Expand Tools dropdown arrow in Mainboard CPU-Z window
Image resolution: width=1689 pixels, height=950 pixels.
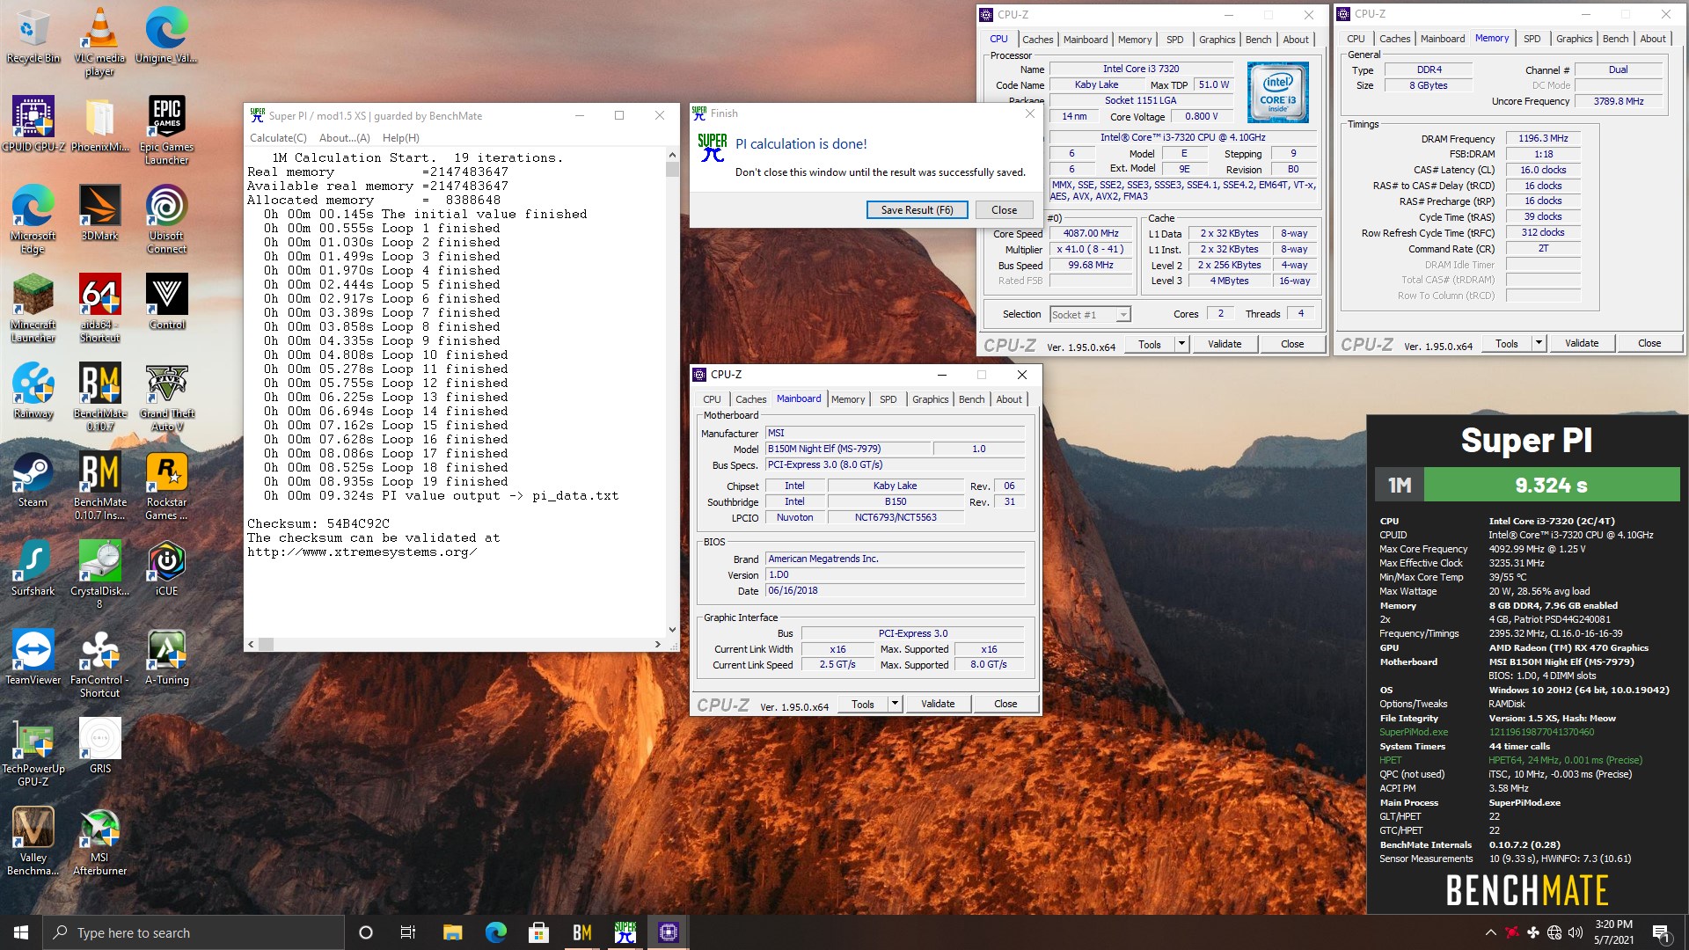[895, 704]
